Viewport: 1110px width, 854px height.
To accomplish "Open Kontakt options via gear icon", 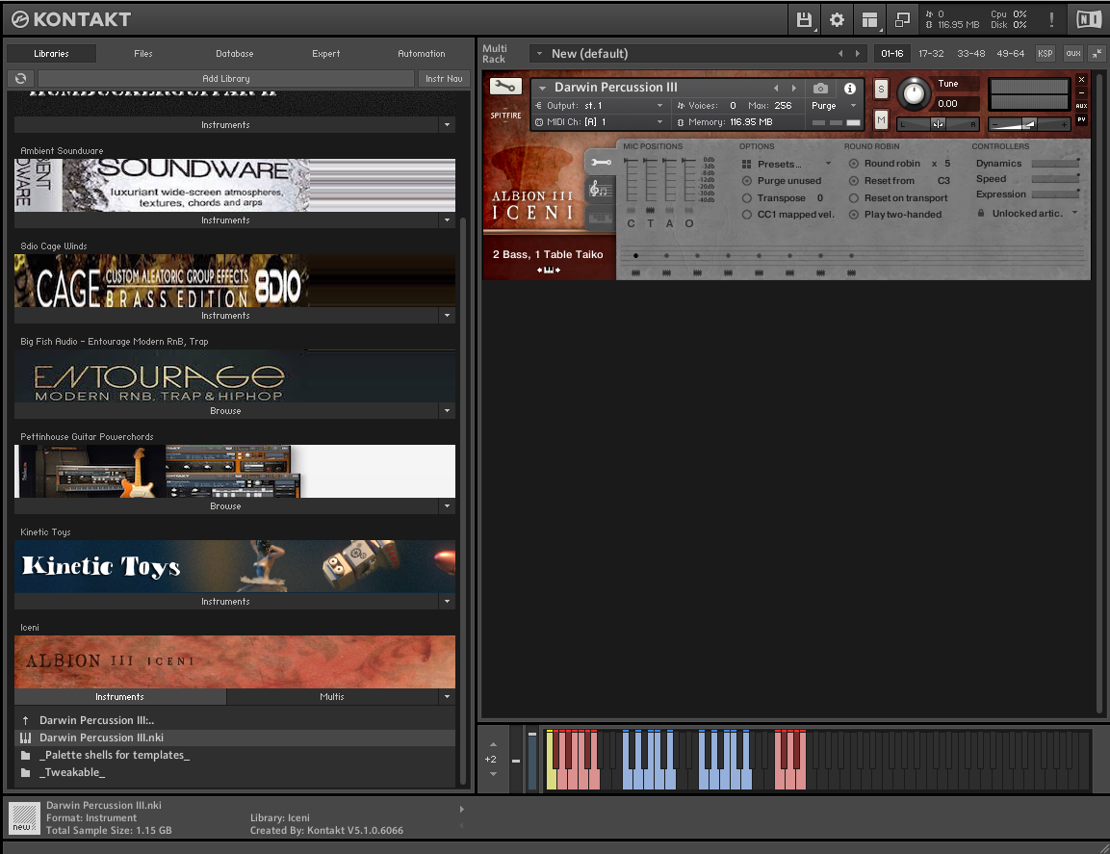I will (x=837, y=20).
